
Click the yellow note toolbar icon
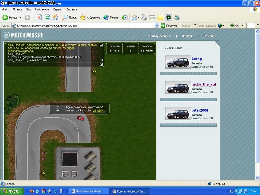tap(160, 17)
